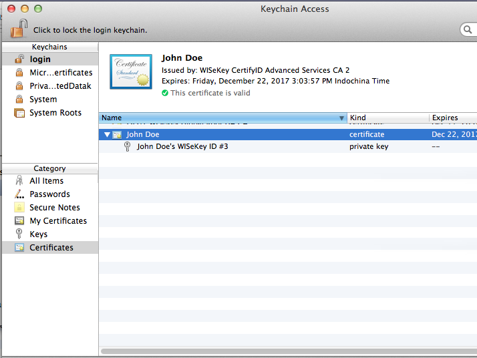Select the Micr...ertificates keychain
The image size is (477, 358).
[x=50, y=72]
